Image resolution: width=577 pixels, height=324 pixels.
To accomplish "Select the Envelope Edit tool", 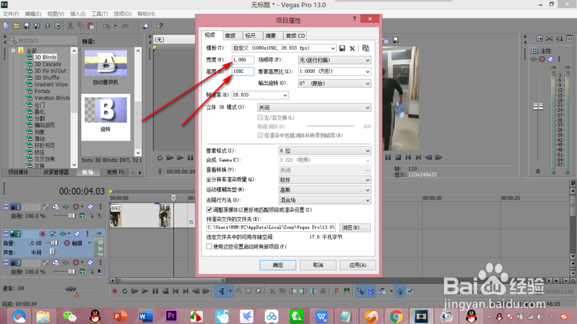I will tap(238, 291).
